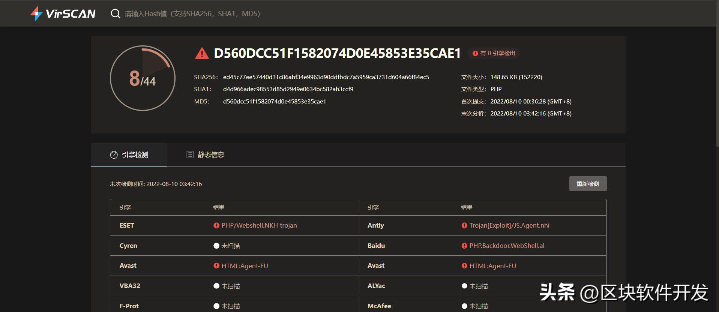Open the 引擎检测 tab
The width and height of the screenshot is (719, 312).
[x=129, y=155]
